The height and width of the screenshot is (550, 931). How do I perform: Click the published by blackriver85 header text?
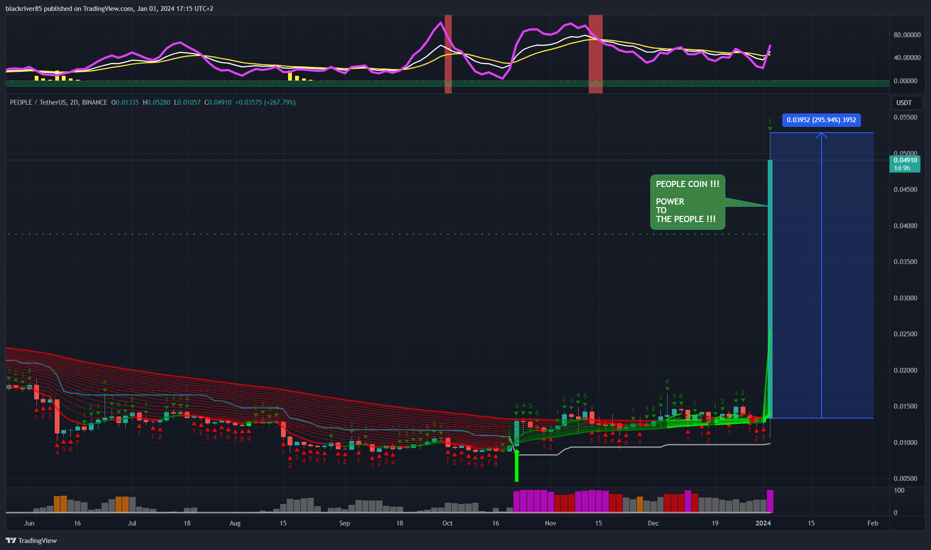pyautogui.click(x=109, y=8)
